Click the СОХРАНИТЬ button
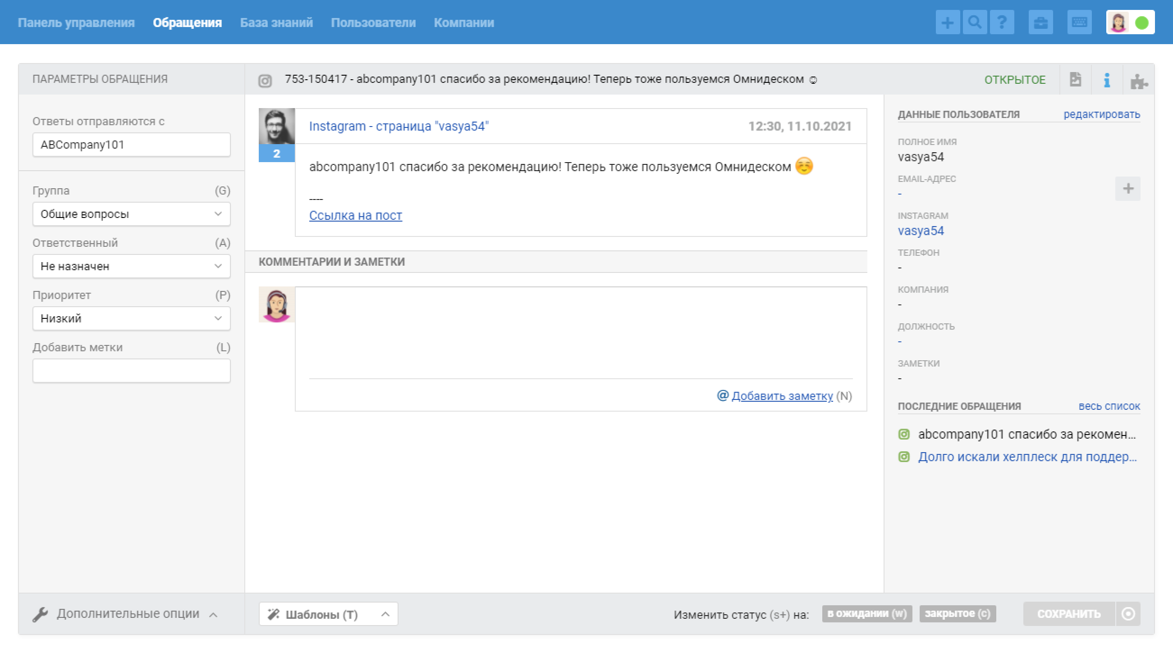Viewport: 1173px width, 653px height. 1069,613
